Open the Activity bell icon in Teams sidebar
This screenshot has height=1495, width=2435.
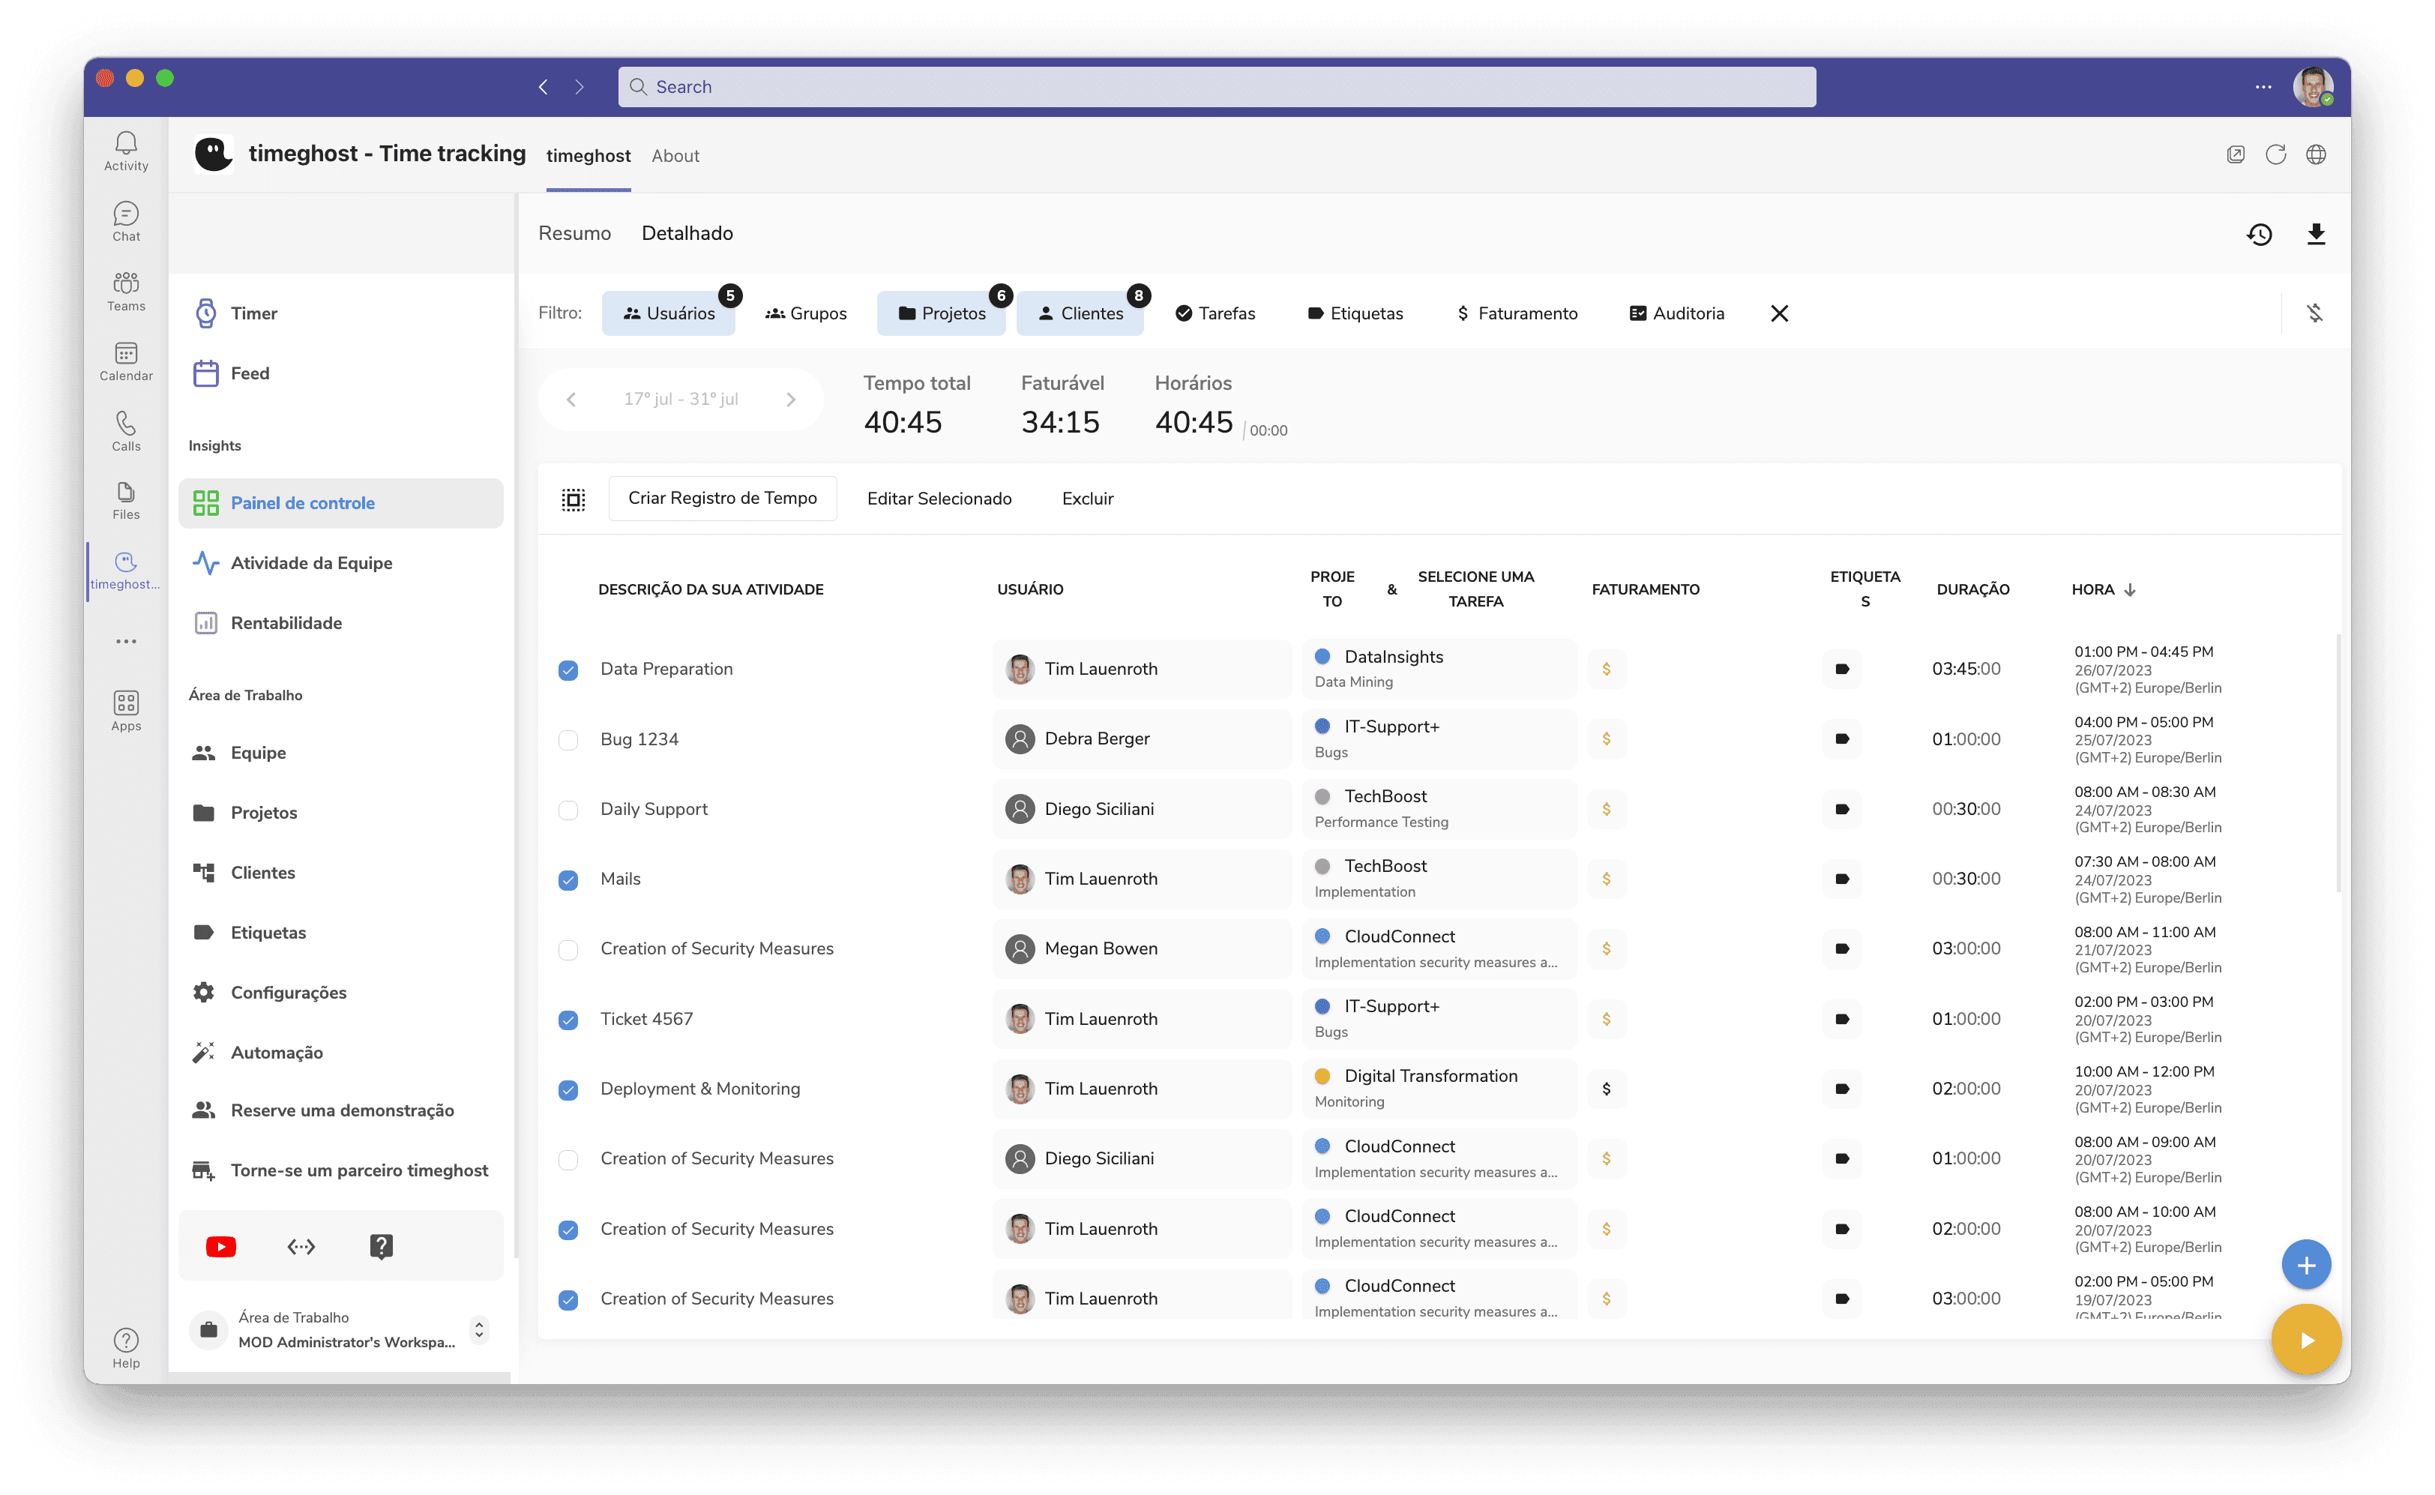(125, 151)
